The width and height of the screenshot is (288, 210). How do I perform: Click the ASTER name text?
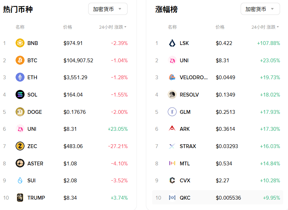pyautogui.click(x=35, y=164)
